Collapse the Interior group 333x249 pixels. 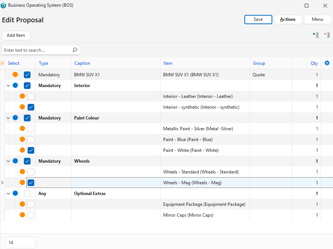[x=8, y=86]
